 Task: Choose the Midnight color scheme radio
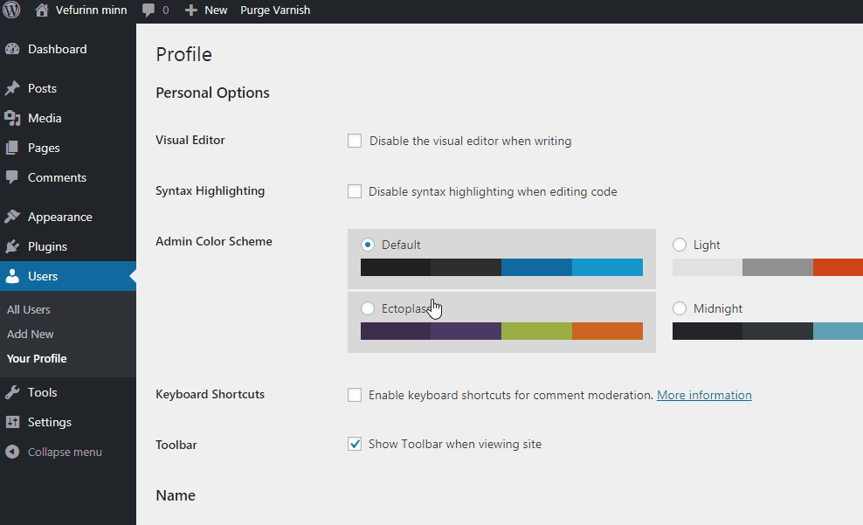click(x=680, y=308)
